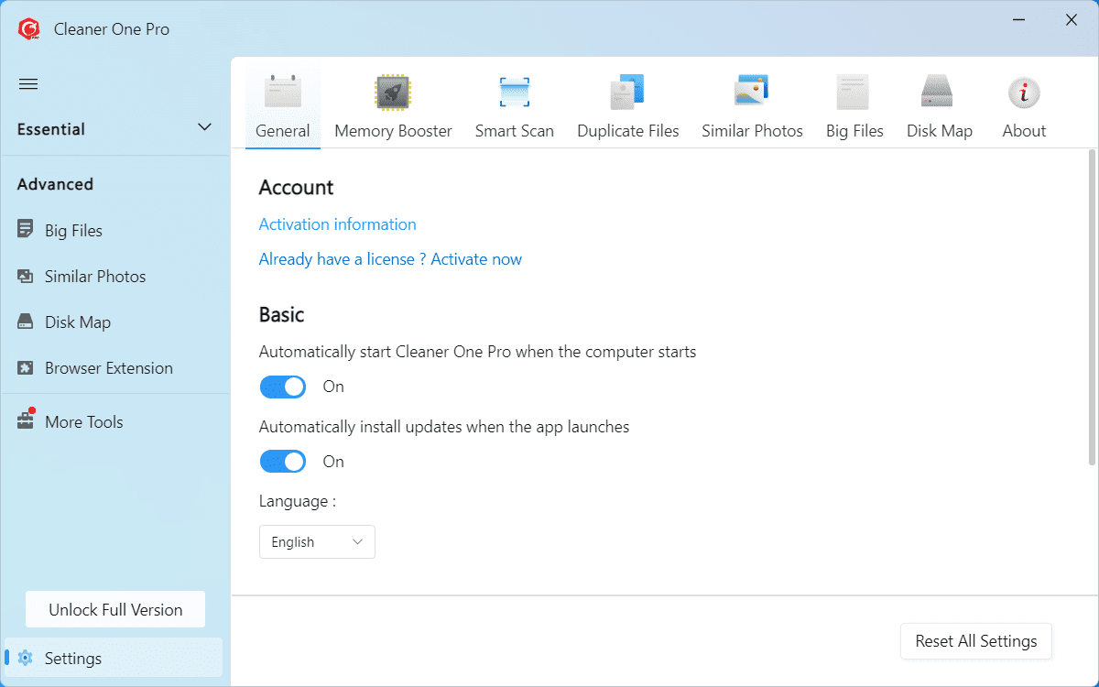The image size is (1099, 687).
Task: Expand the Essential section chevron
Action: (x=205, y=127)
